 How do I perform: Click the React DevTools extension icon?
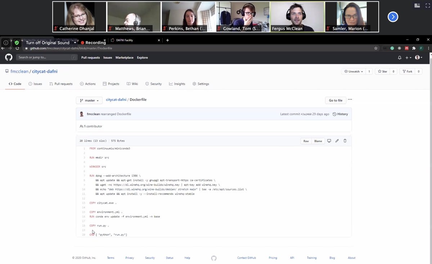pos(400,48)
